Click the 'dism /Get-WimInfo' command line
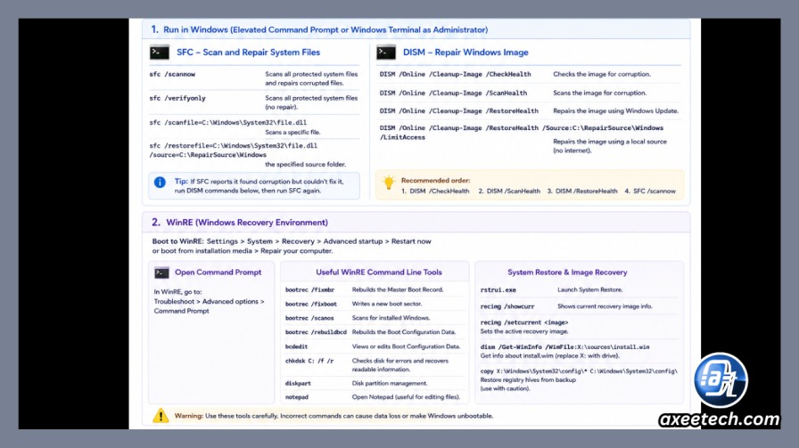Viewport: 799px width, 448px height. [564, 347]
